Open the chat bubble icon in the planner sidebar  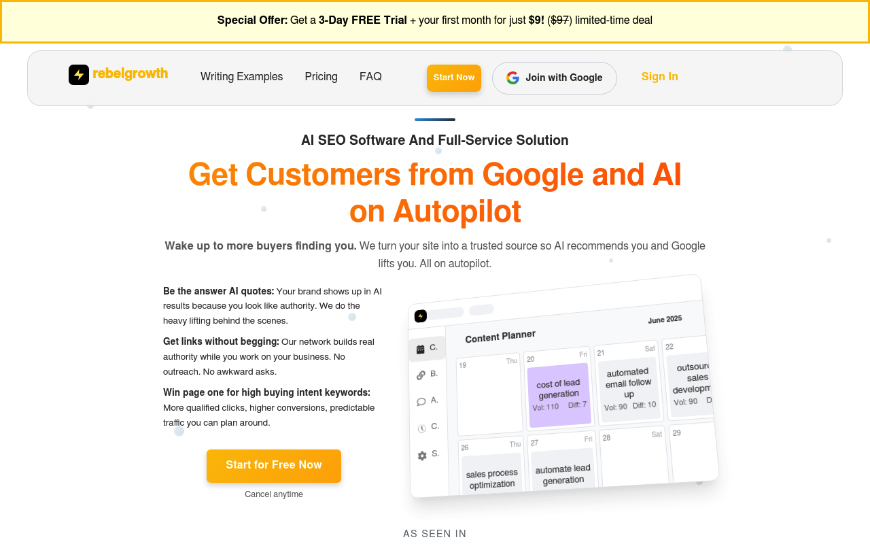click(421, 401)
